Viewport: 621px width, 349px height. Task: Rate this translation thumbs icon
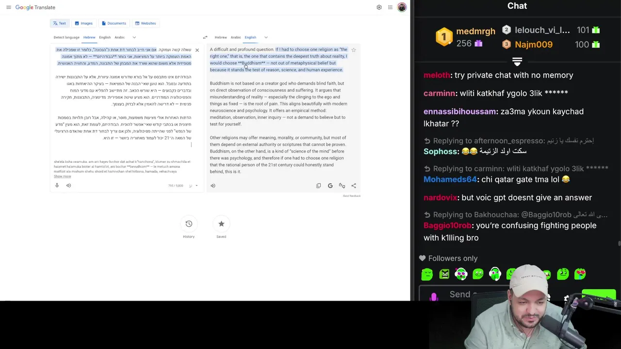(342, 186)
